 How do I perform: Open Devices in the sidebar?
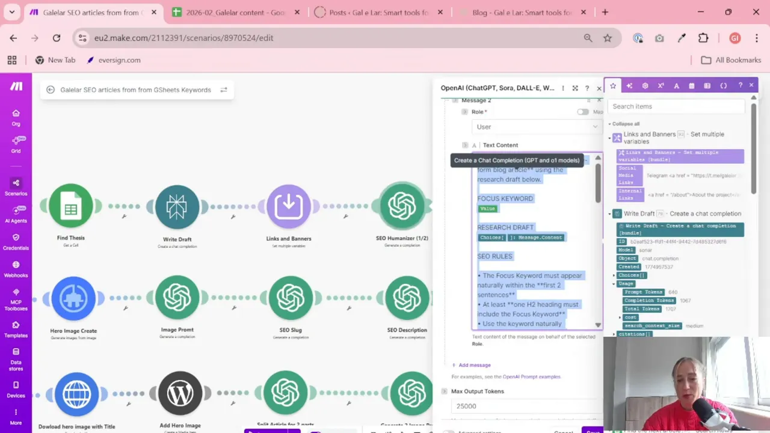[16, 390]
